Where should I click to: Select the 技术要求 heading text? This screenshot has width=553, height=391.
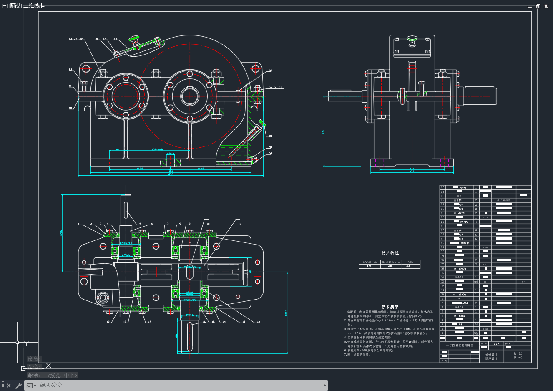pos(390,307)
